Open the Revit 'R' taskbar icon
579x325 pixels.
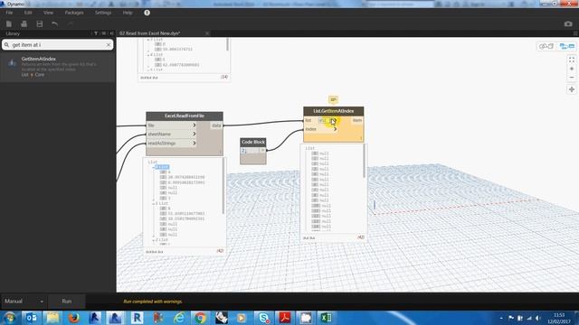137,318
